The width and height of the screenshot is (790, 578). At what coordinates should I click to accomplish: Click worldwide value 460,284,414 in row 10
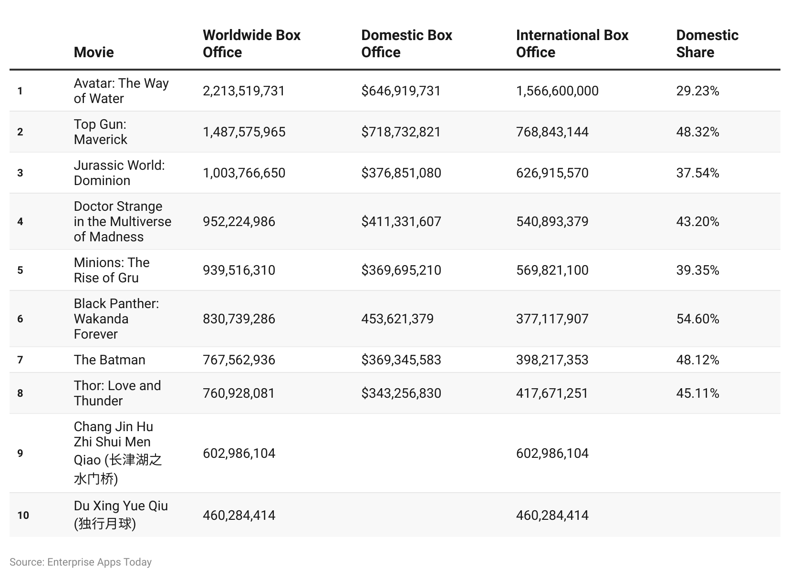[239, 515]
